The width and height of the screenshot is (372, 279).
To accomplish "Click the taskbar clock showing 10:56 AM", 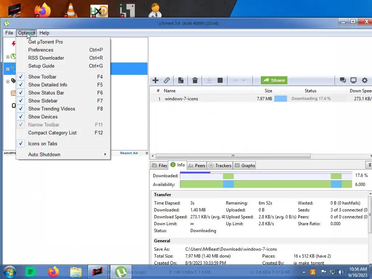I will (x=358, y=272).
